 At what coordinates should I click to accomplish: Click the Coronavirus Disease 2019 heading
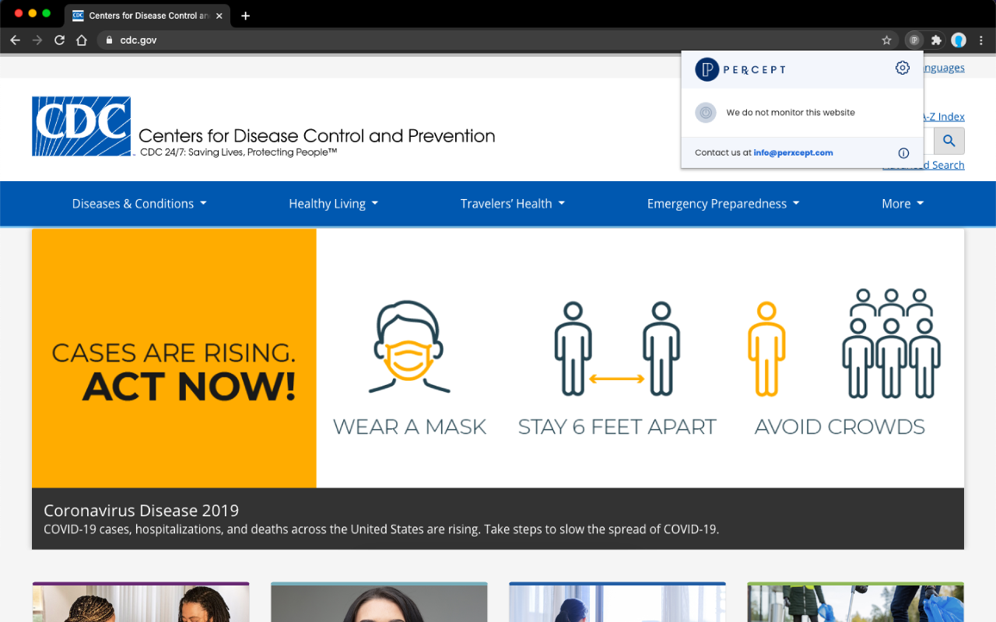coord(141,511)
